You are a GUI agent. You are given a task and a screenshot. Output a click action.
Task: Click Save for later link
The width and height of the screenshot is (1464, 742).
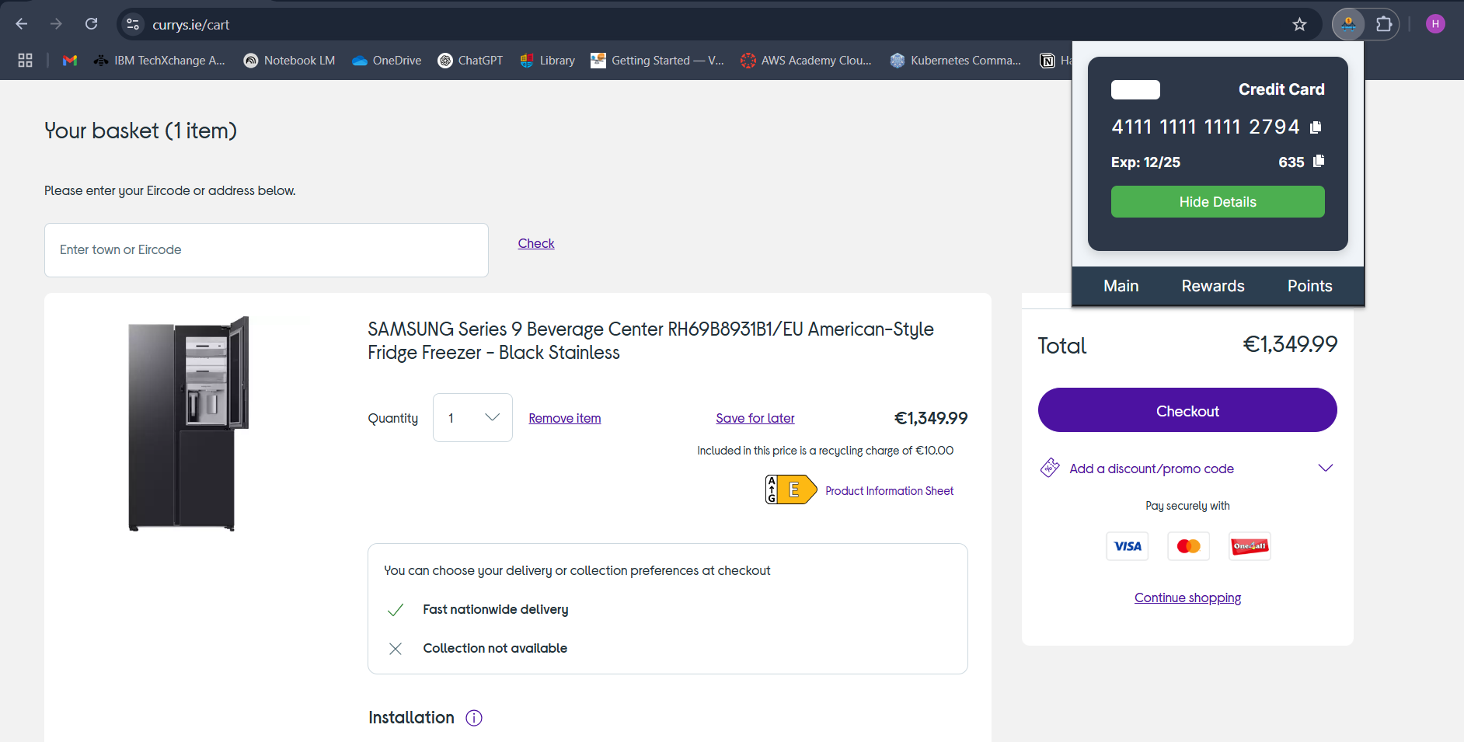(755, 418)
